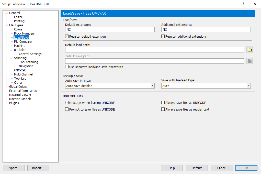This screenshot has width=261, height=174.
Task: Click the Default extension input field
Action: pyautogui.click(x=110, y=30)
